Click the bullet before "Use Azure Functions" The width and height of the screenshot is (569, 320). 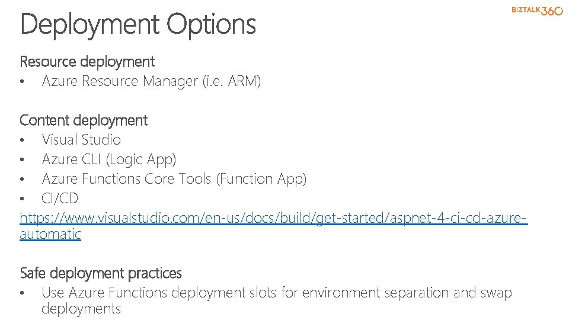(x=22, y=293)
